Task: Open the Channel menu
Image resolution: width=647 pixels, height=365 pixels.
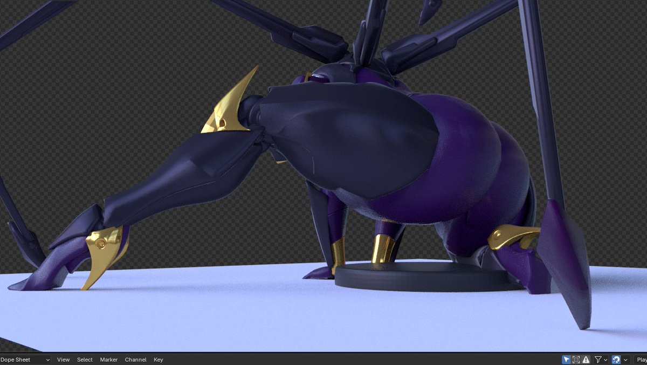Action: coord(136,360)
